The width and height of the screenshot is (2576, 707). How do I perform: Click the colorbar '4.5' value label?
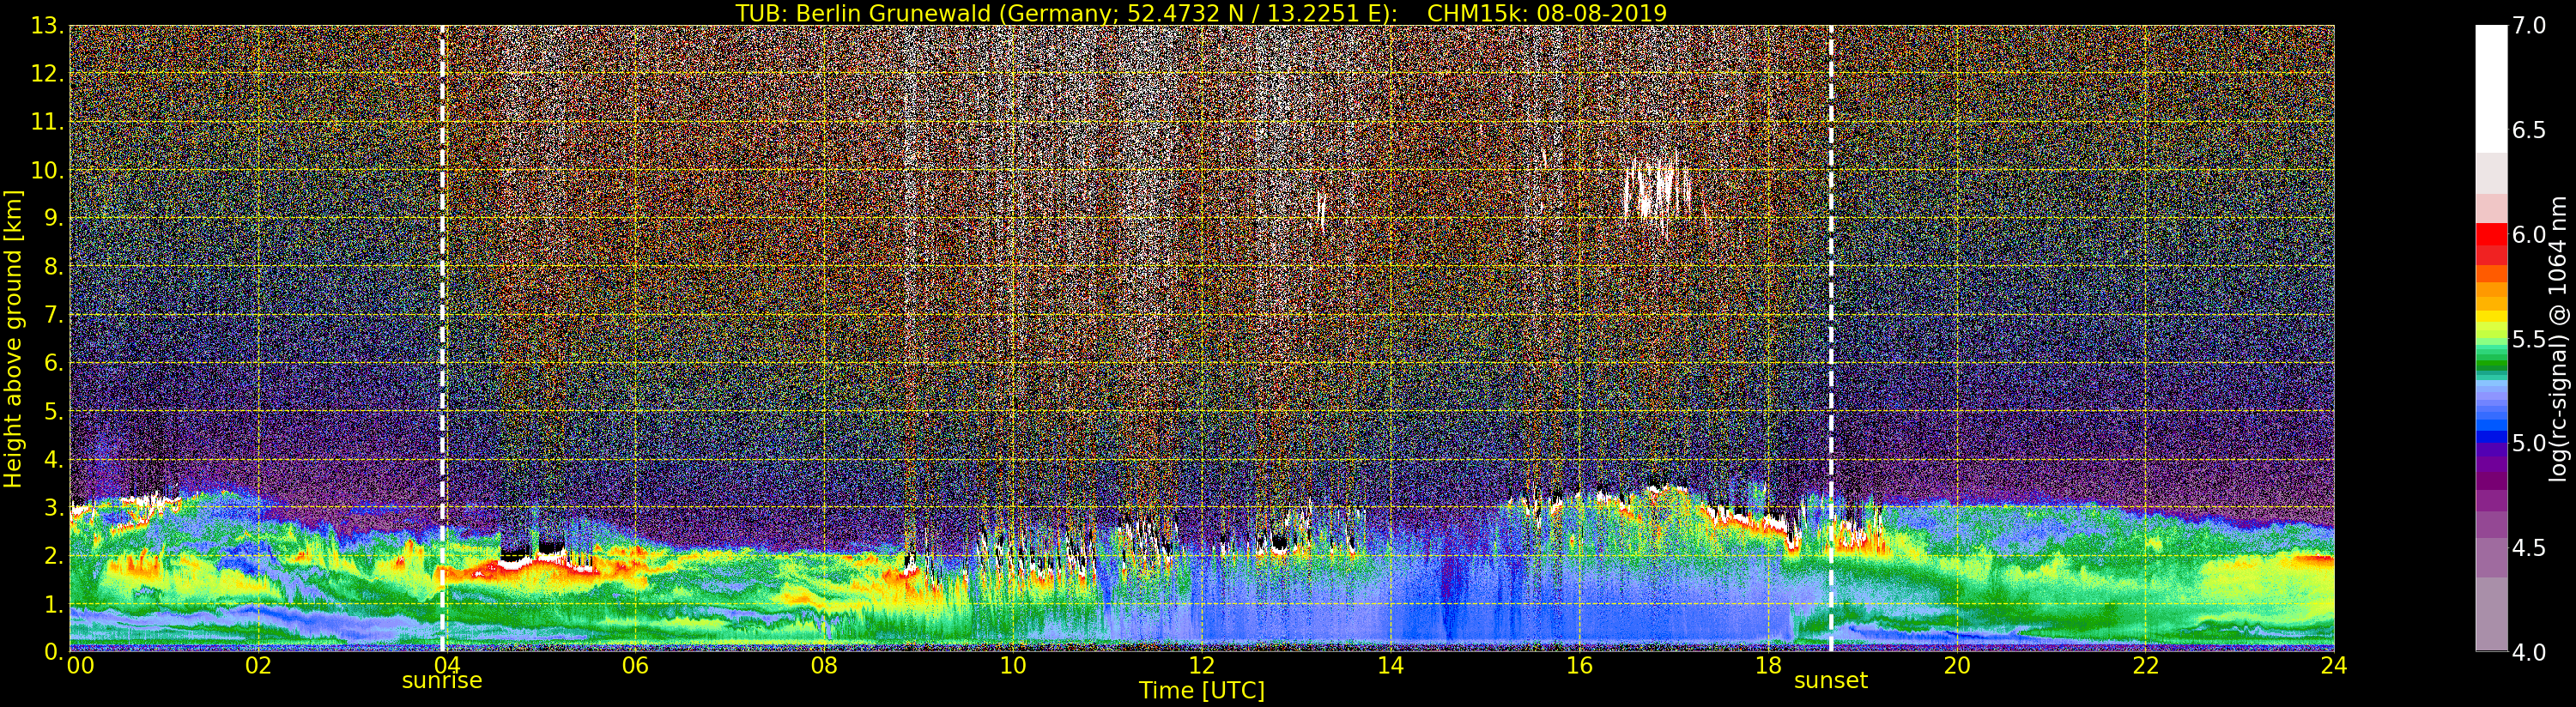(x=2529, y=548)
